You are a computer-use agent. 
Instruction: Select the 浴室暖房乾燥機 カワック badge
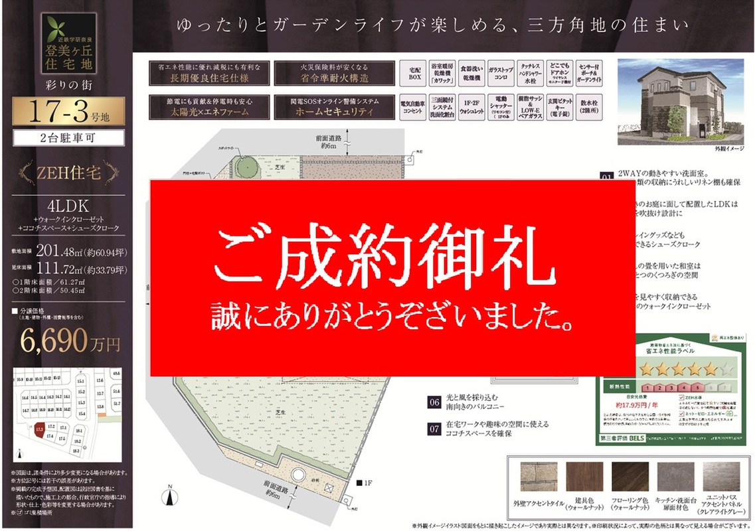coord(444,72)
